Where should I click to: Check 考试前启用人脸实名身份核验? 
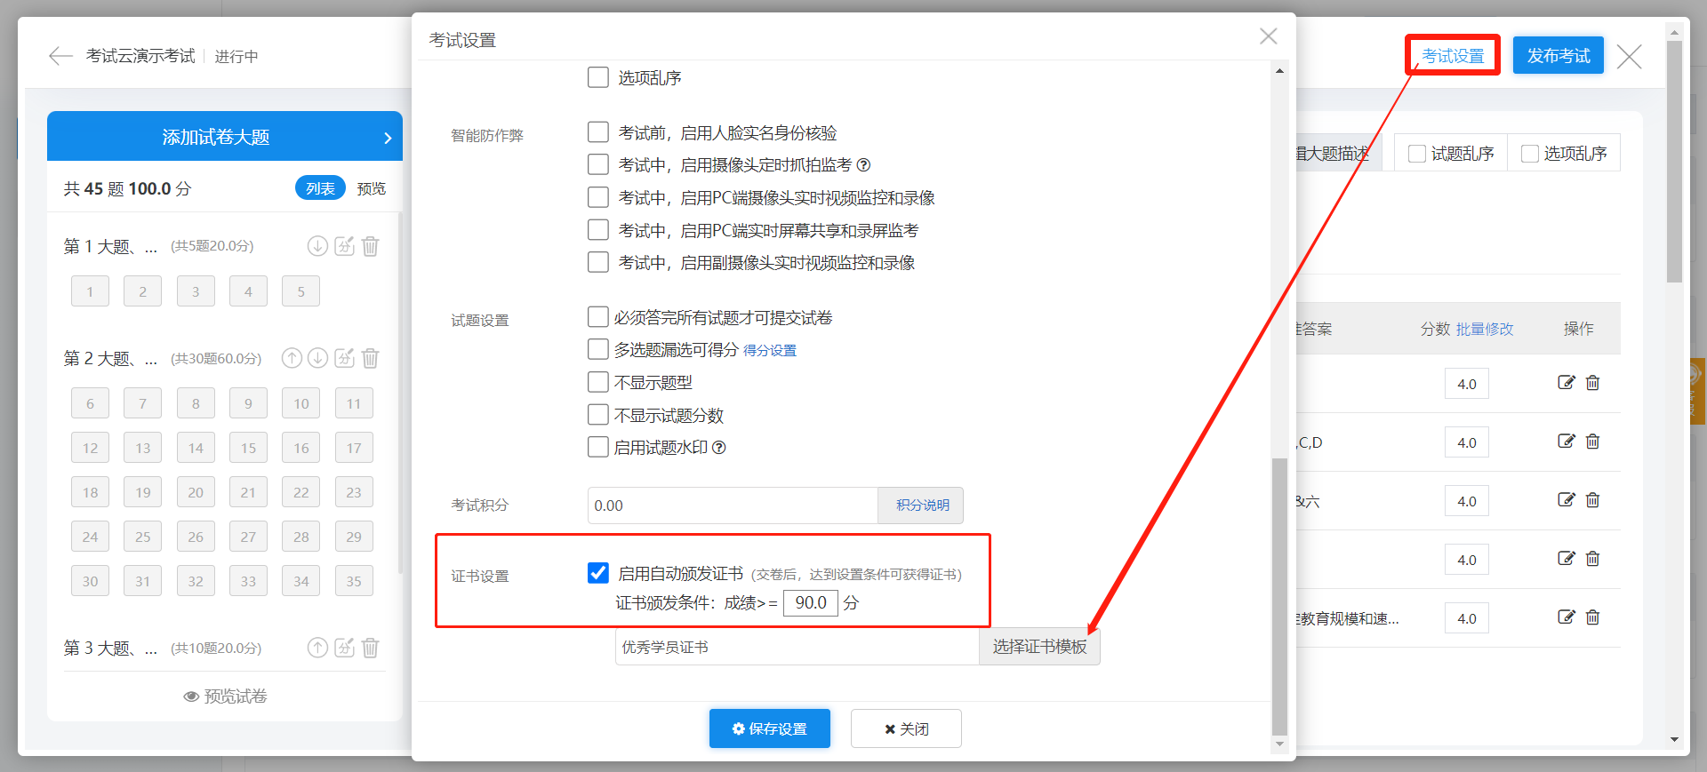(x=598, y=133)
